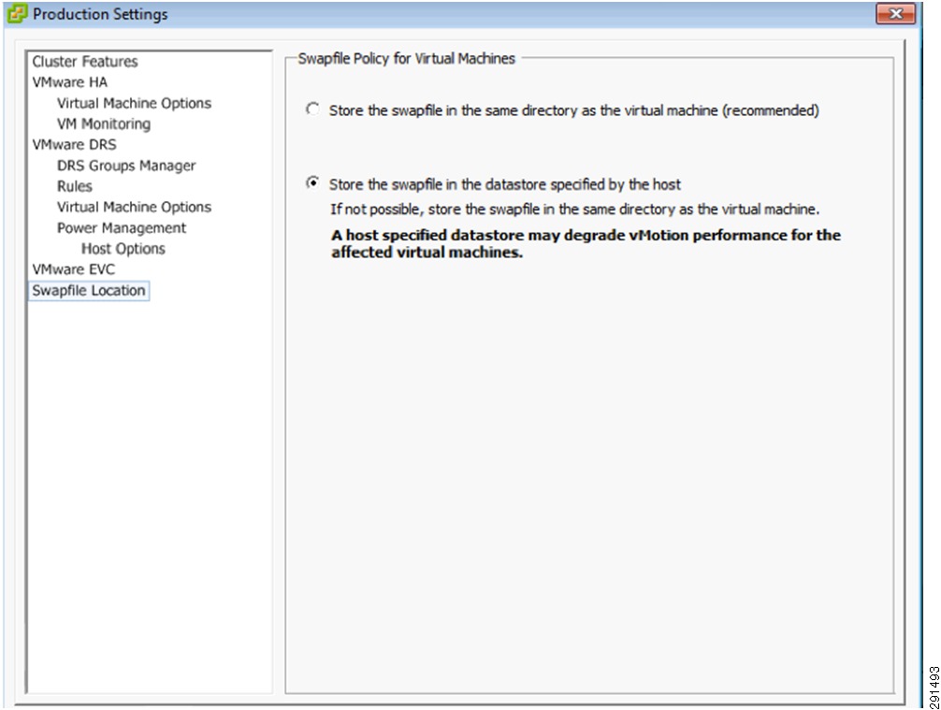Open the VMware HA settings page
Viewport: 941px width, 710px height.
coord(69,82)
